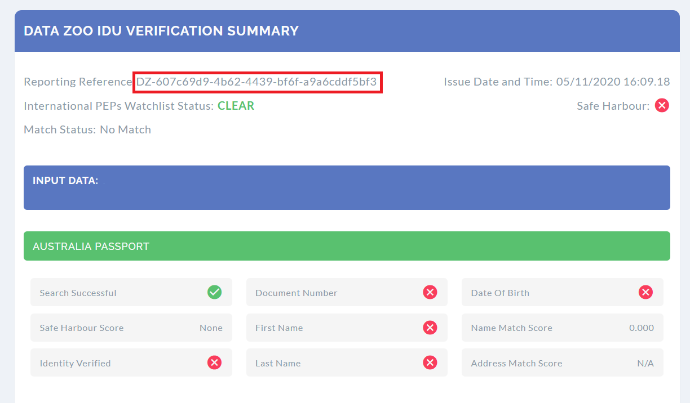Click the Date Of Birth label

(x=500, y=293)
